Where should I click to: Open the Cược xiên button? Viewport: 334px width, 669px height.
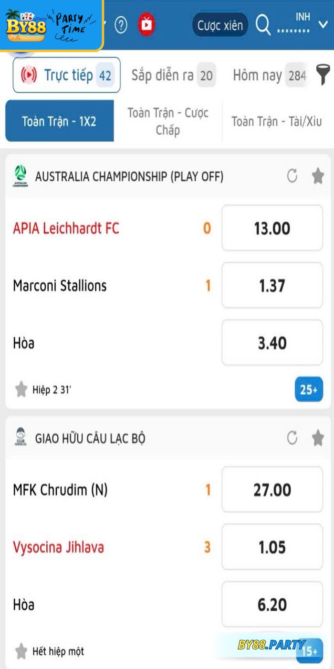[x=220, y=25]
